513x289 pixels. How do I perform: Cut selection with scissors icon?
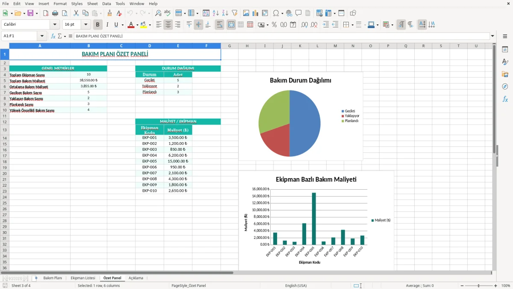coord(76,13)
